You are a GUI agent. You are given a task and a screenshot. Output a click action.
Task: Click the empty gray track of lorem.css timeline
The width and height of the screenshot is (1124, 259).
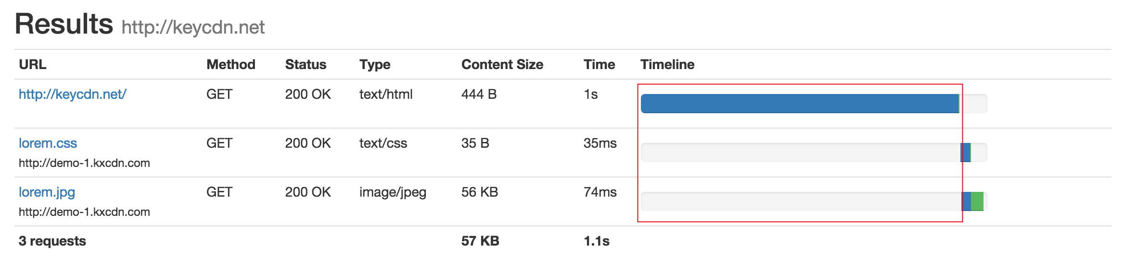pos(801,153)
